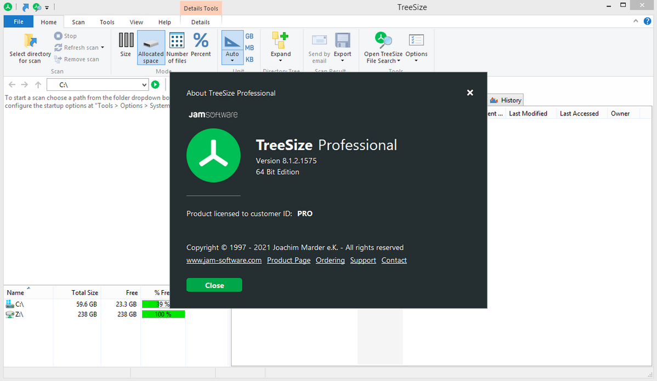The height and width of the screenshot is (381, 657).
Task: Open the Help ribbon tab
Action: click(165, 22)
